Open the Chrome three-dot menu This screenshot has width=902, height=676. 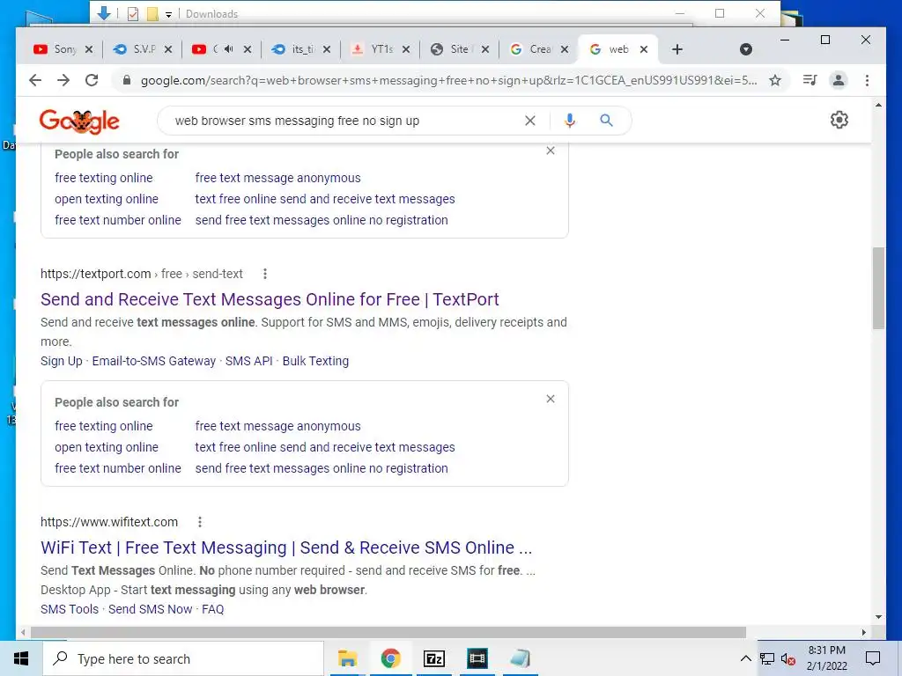click(x=867, y=80)
